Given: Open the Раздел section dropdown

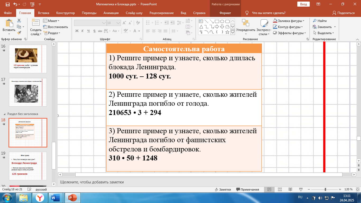Looking at the screenshot, I should click(52, 33).
